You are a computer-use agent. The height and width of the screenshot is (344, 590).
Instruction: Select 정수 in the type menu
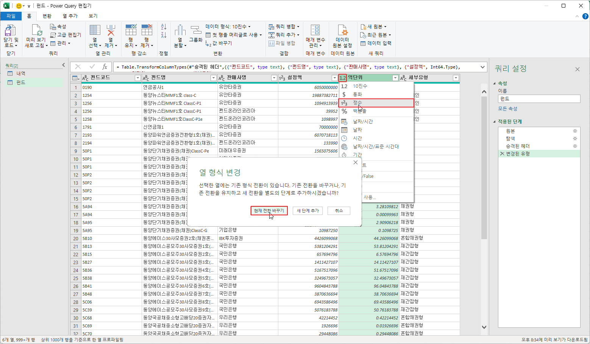376,103
